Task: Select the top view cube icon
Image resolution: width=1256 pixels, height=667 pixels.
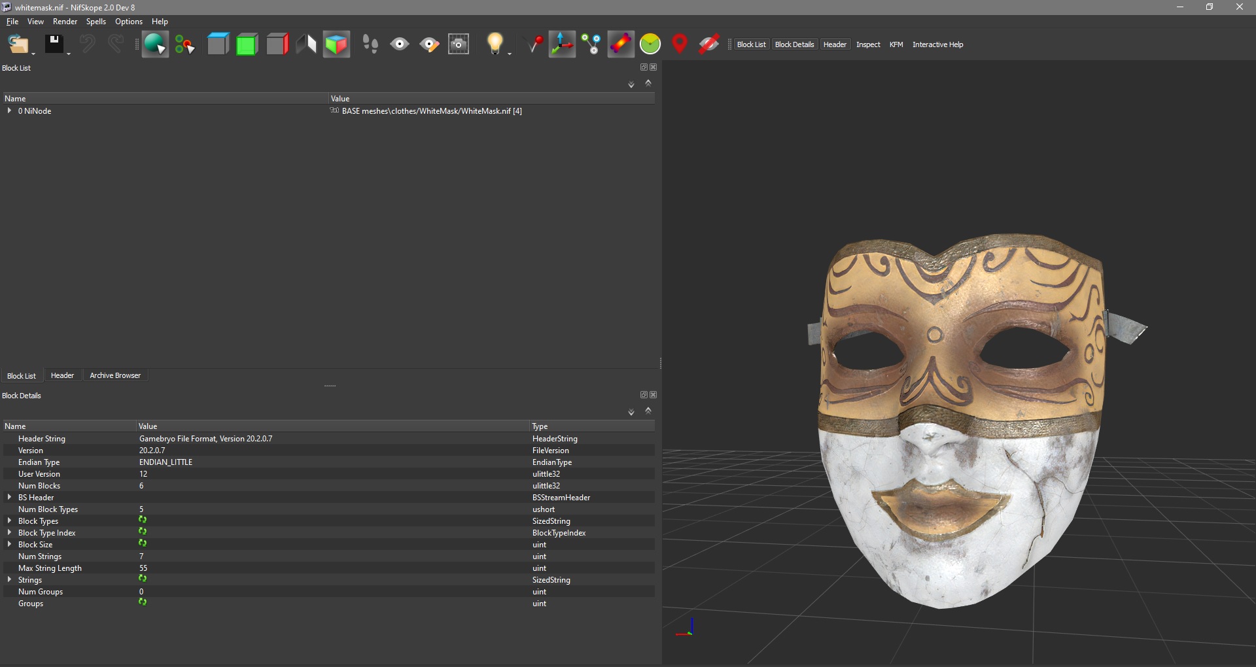Action: coord(218,44)
